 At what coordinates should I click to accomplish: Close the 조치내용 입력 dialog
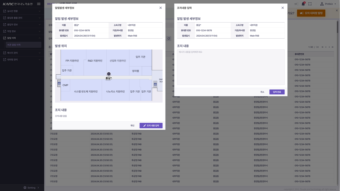283,8
